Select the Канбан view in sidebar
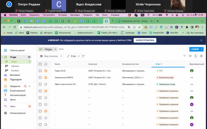Screen dimensions: 207x129 (15, 70)
